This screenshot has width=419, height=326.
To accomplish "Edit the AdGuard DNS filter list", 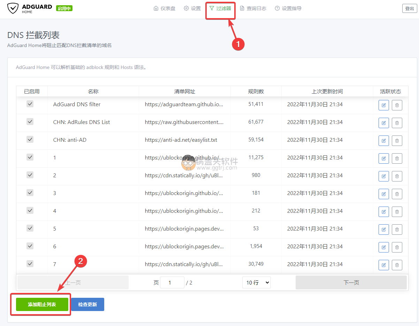I will (384, 105).
